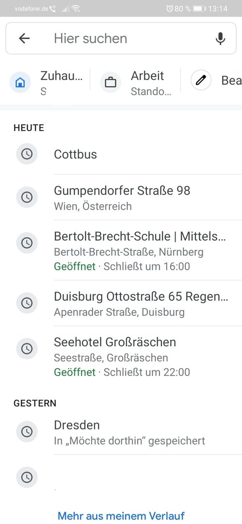Open the Cottbus history entry
The width and height of the screenshot is (242, 524).
[x=121, y=154]
